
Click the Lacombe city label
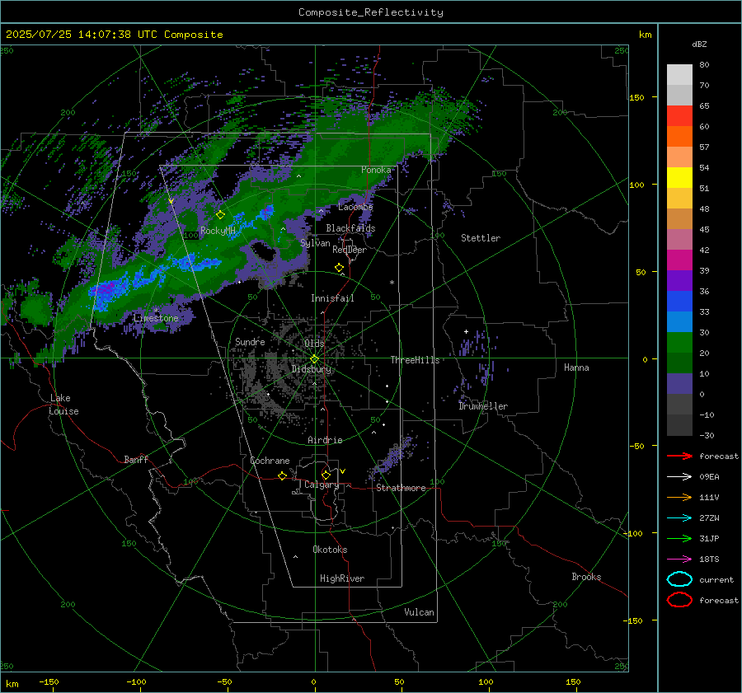[355, 207]
